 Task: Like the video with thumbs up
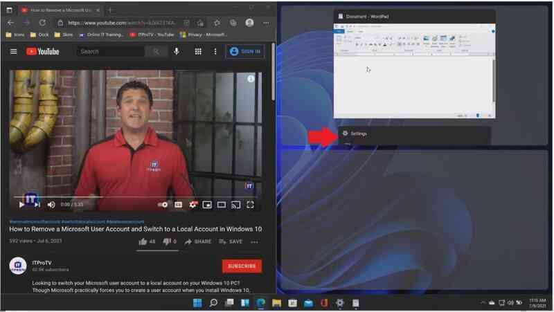pos(147,241)
